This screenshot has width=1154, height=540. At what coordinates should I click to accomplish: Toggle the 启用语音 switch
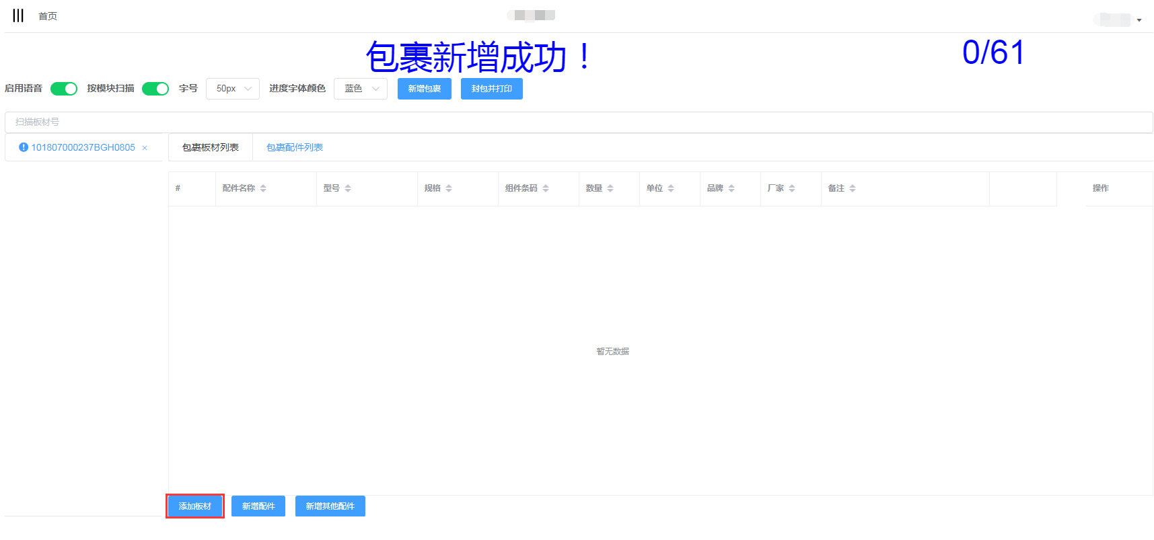coord(64,89)
